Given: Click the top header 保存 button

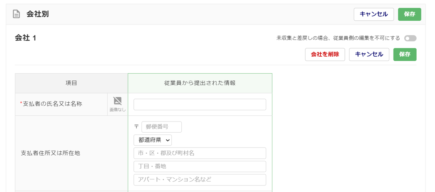Looking at the screenshot, I should point(409,15).
